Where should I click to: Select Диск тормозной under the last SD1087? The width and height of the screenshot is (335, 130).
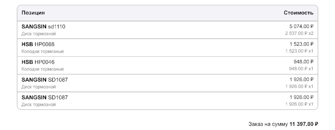[39, 105]
